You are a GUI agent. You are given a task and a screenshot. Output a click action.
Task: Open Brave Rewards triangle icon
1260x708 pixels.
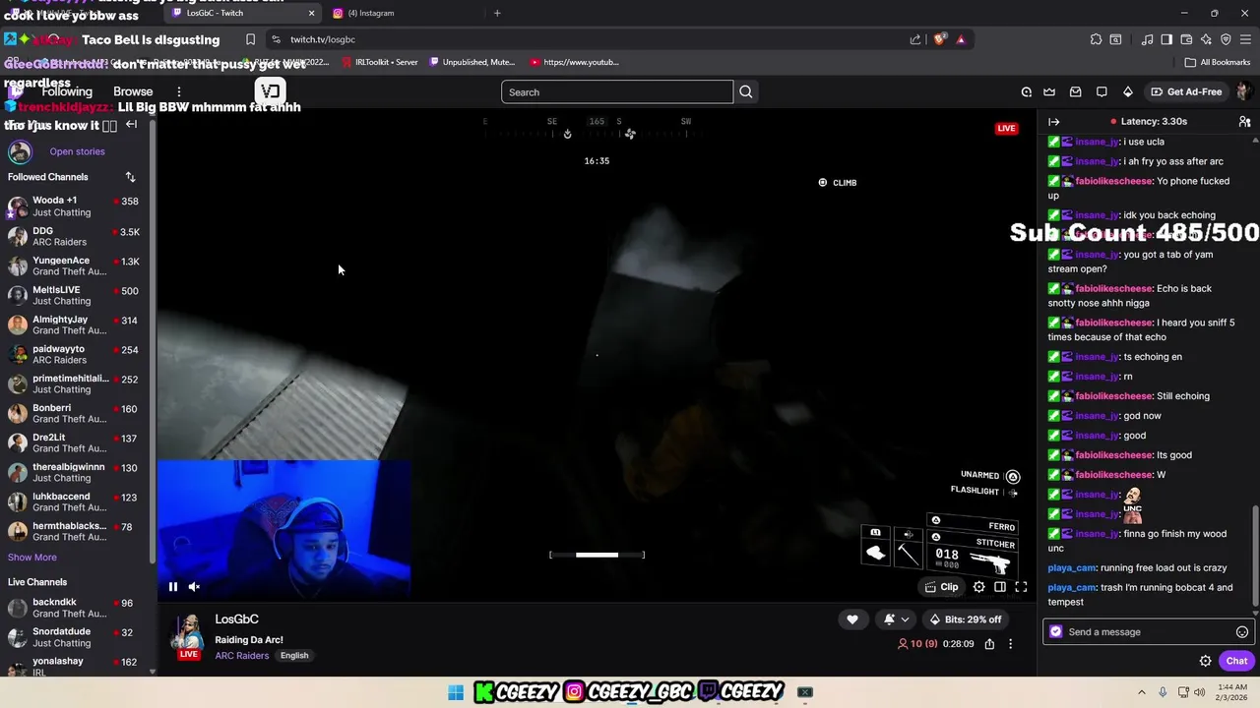pos(961,39)
